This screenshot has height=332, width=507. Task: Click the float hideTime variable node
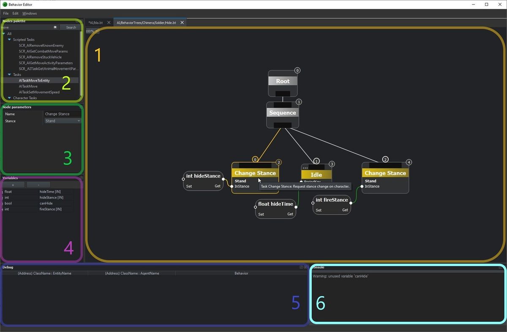tap(275, 204)
